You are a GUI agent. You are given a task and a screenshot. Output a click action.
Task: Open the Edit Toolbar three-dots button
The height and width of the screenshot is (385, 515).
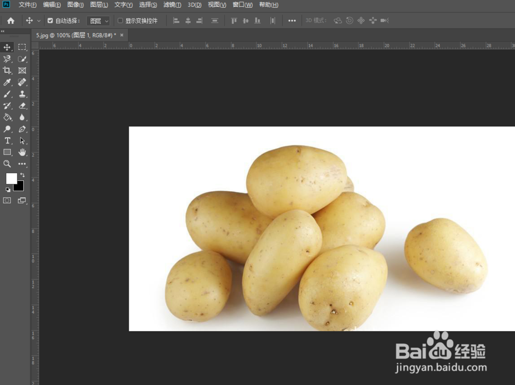[22, 164]
